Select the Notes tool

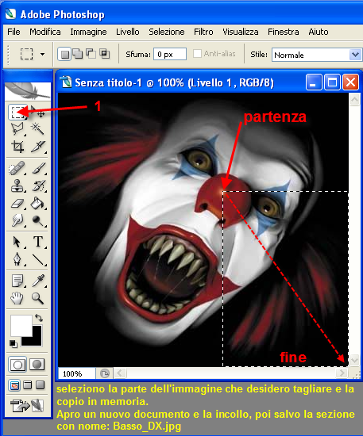(x=17, y=281)
